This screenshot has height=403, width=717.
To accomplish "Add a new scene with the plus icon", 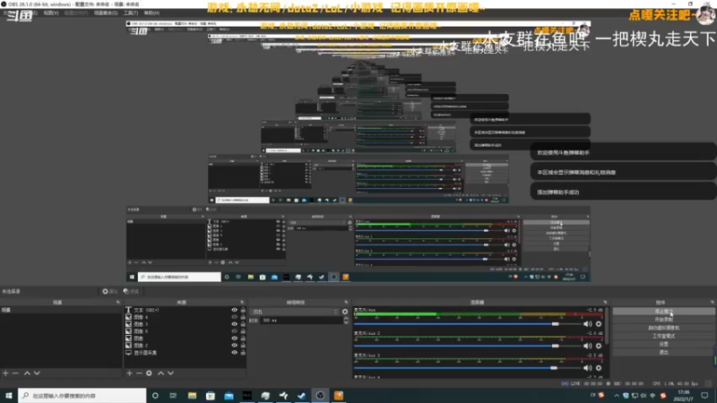I will 5,373.
